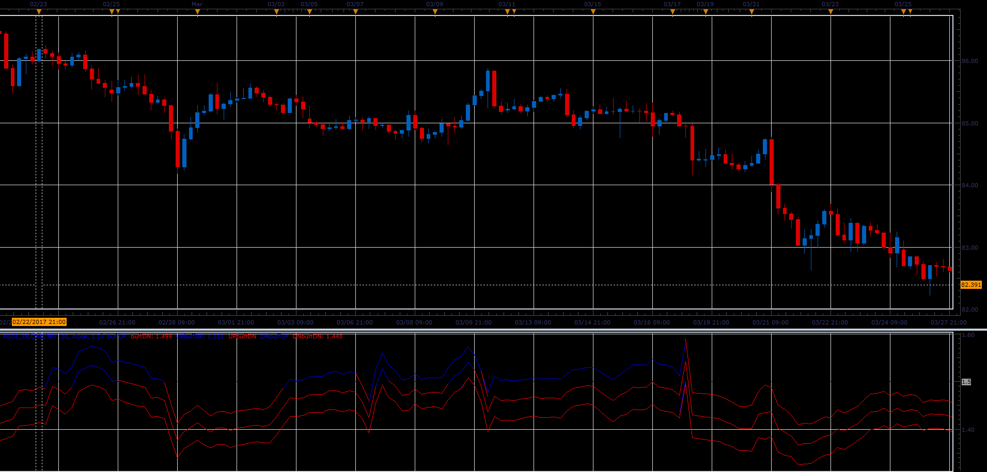Click the orange marker under 03/21
This screenshot has height=472, width=987.
751,12
